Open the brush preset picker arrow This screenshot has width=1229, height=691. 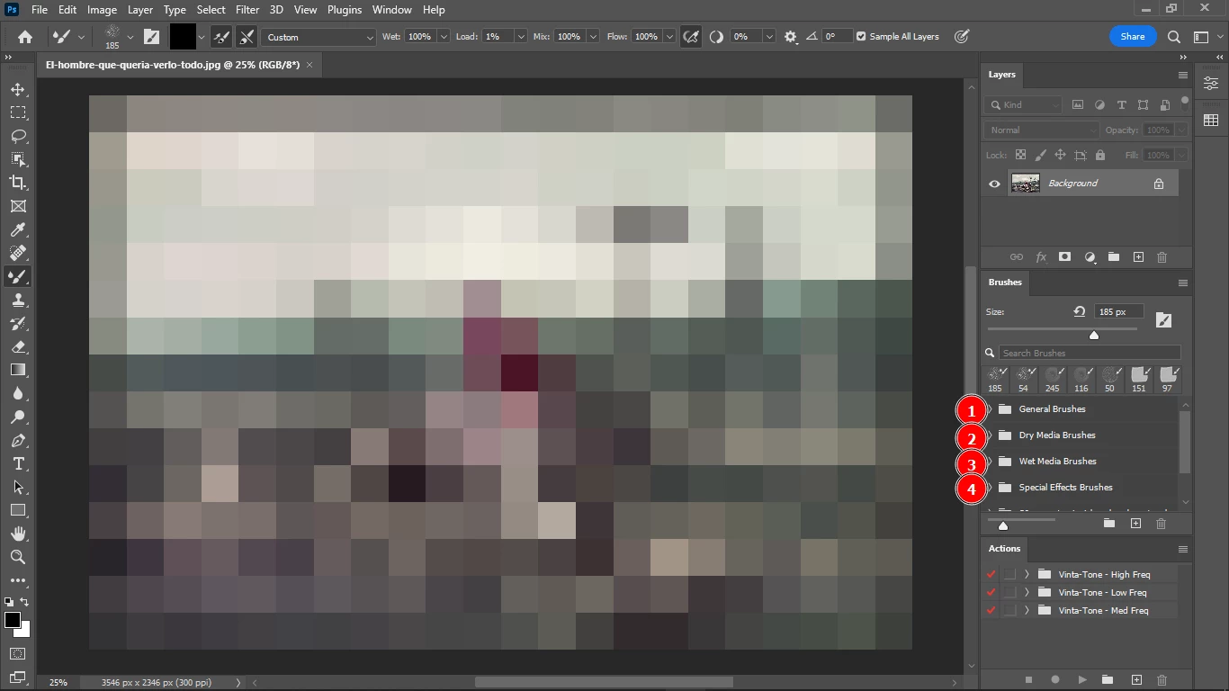[x=130, y=37]
